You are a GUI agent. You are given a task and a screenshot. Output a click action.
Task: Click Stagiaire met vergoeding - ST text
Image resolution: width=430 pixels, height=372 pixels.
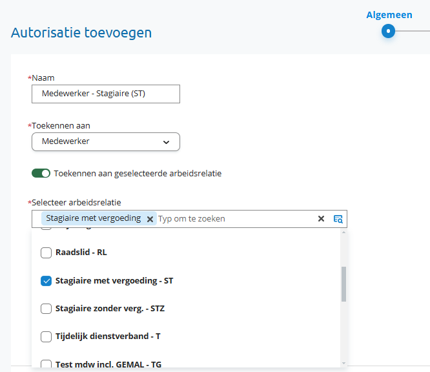point(114,281)
